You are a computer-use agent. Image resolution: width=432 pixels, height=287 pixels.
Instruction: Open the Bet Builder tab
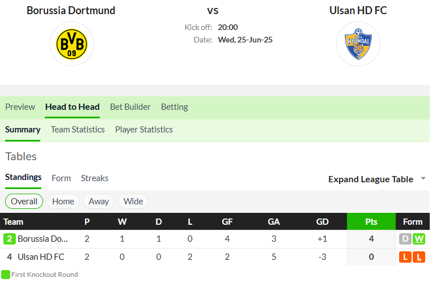click(130, 107)
